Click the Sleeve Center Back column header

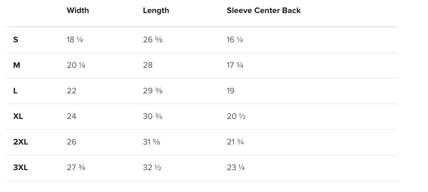(x=264, y=10)
